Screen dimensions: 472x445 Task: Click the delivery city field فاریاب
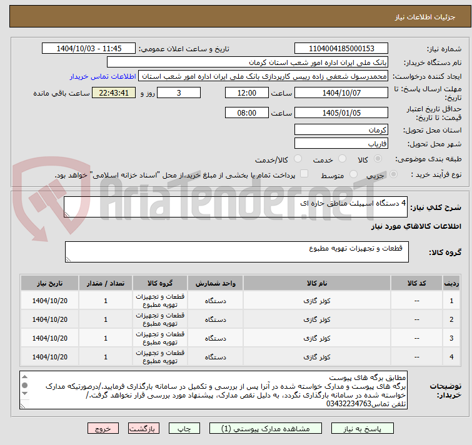click(341, 144)
